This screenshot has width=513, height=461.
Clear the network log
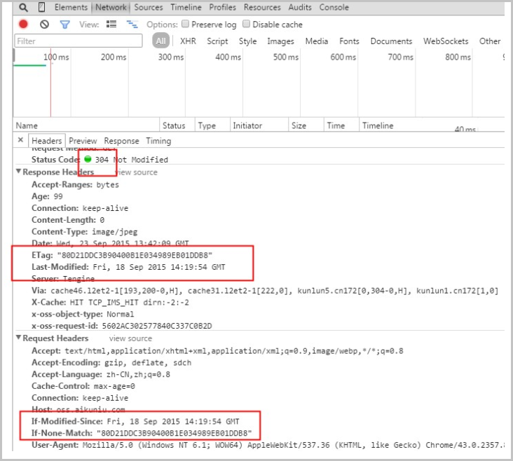[44, 25]
